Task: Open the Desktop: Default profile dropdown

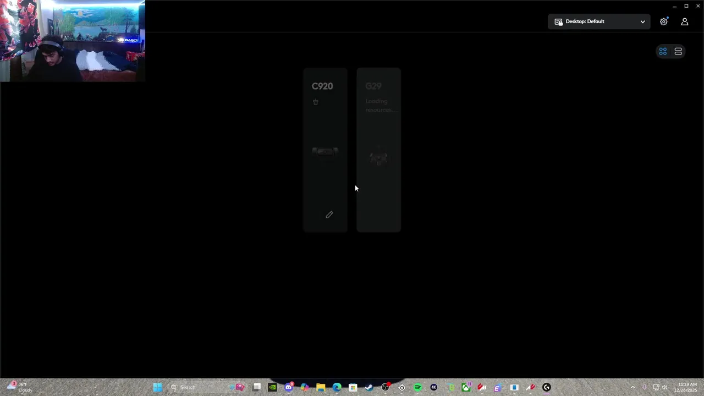Action: pyautogui.click(x=599, y=21)
